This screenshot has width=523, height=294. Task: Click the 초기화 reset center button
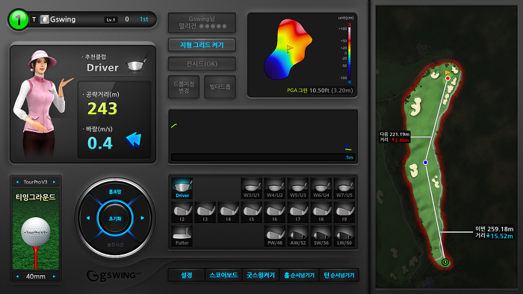point(115,219)
